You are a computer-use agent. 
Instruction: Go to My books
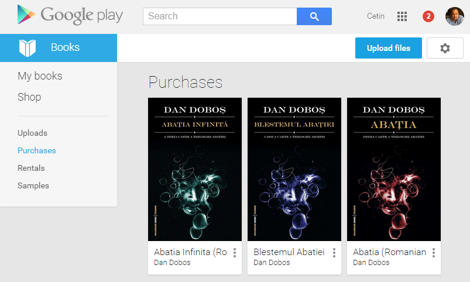[40, 76]
